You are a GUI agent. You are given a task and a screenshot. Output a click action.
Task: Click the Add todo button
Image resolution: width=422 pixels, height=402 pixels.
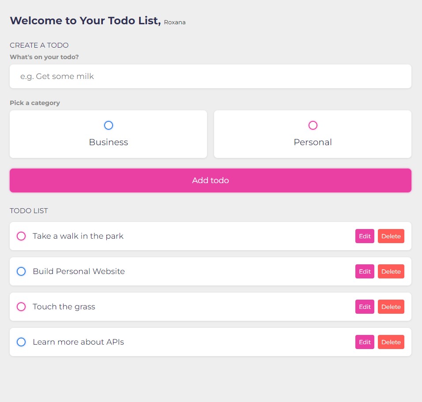point(211,180)
